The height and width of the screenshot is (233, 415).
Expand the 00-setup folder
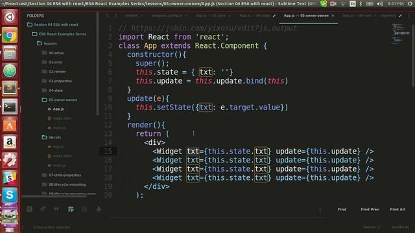(44, 53)
